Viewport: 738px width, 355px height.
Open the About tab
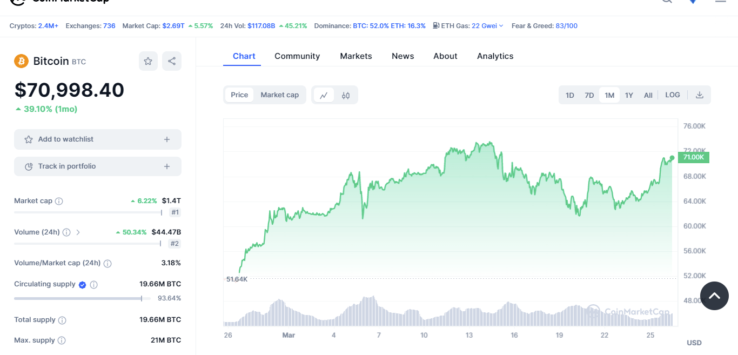coord(445,56)
